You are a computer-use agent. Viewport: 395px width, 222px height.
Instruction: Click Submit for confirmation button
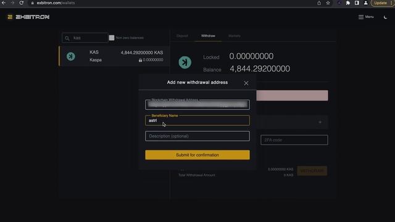click(197, 155)
